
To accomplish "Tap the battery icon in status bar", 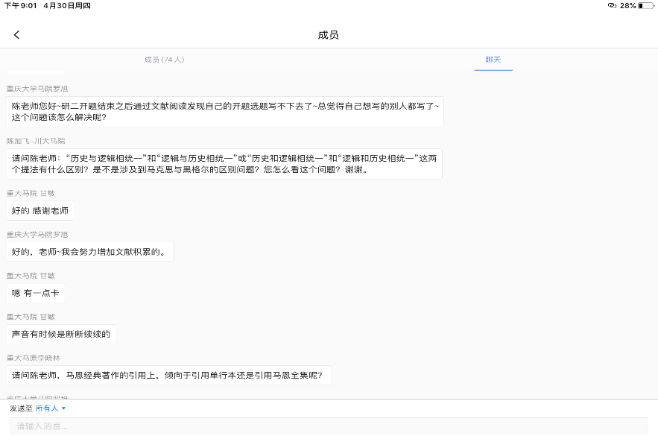I will [645, 5].
